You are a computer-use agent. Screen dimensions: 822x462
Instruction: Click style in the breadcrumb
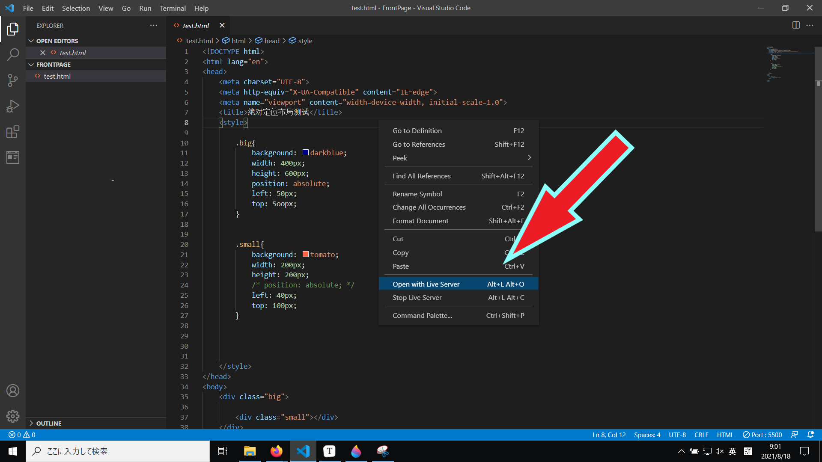point(305,41)
